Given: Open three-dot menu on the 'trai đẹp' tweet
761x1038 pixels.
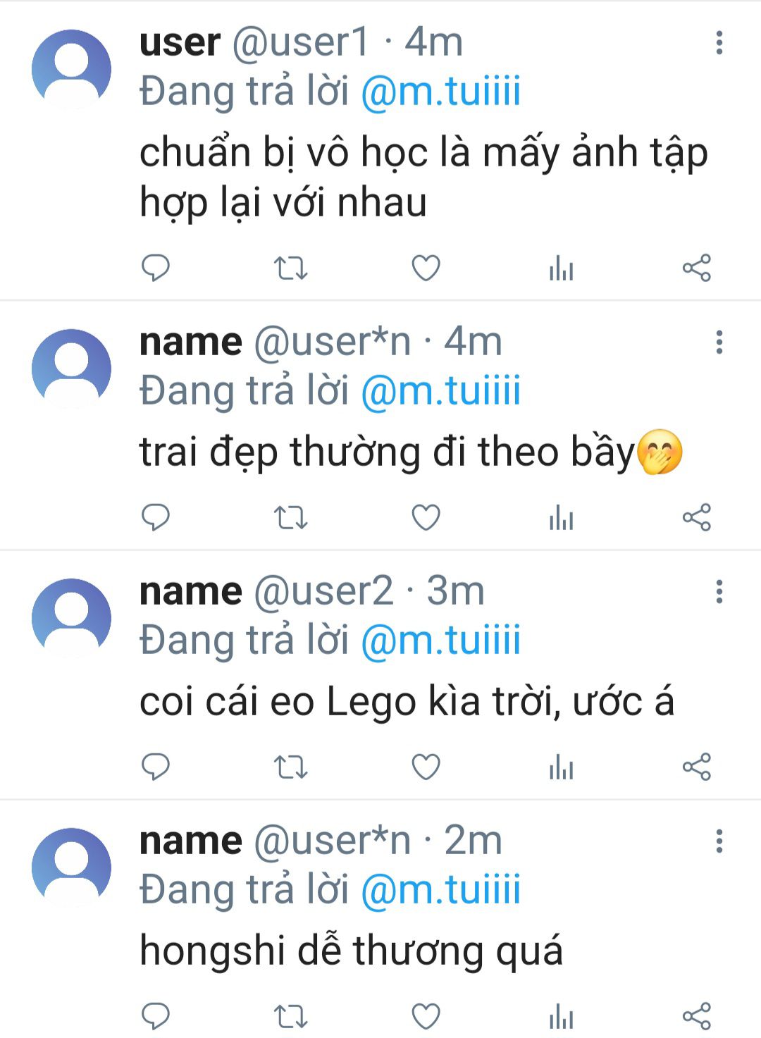Looking at the screenshot, I should (x=719, y=342).
